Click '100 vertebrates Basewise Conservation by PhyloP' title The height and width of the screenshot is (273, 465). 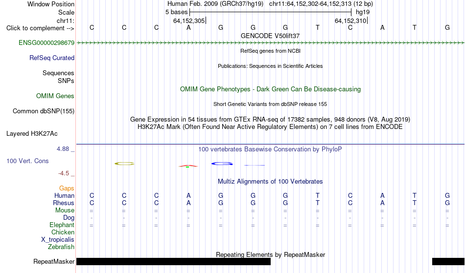(x=270, y=149)
